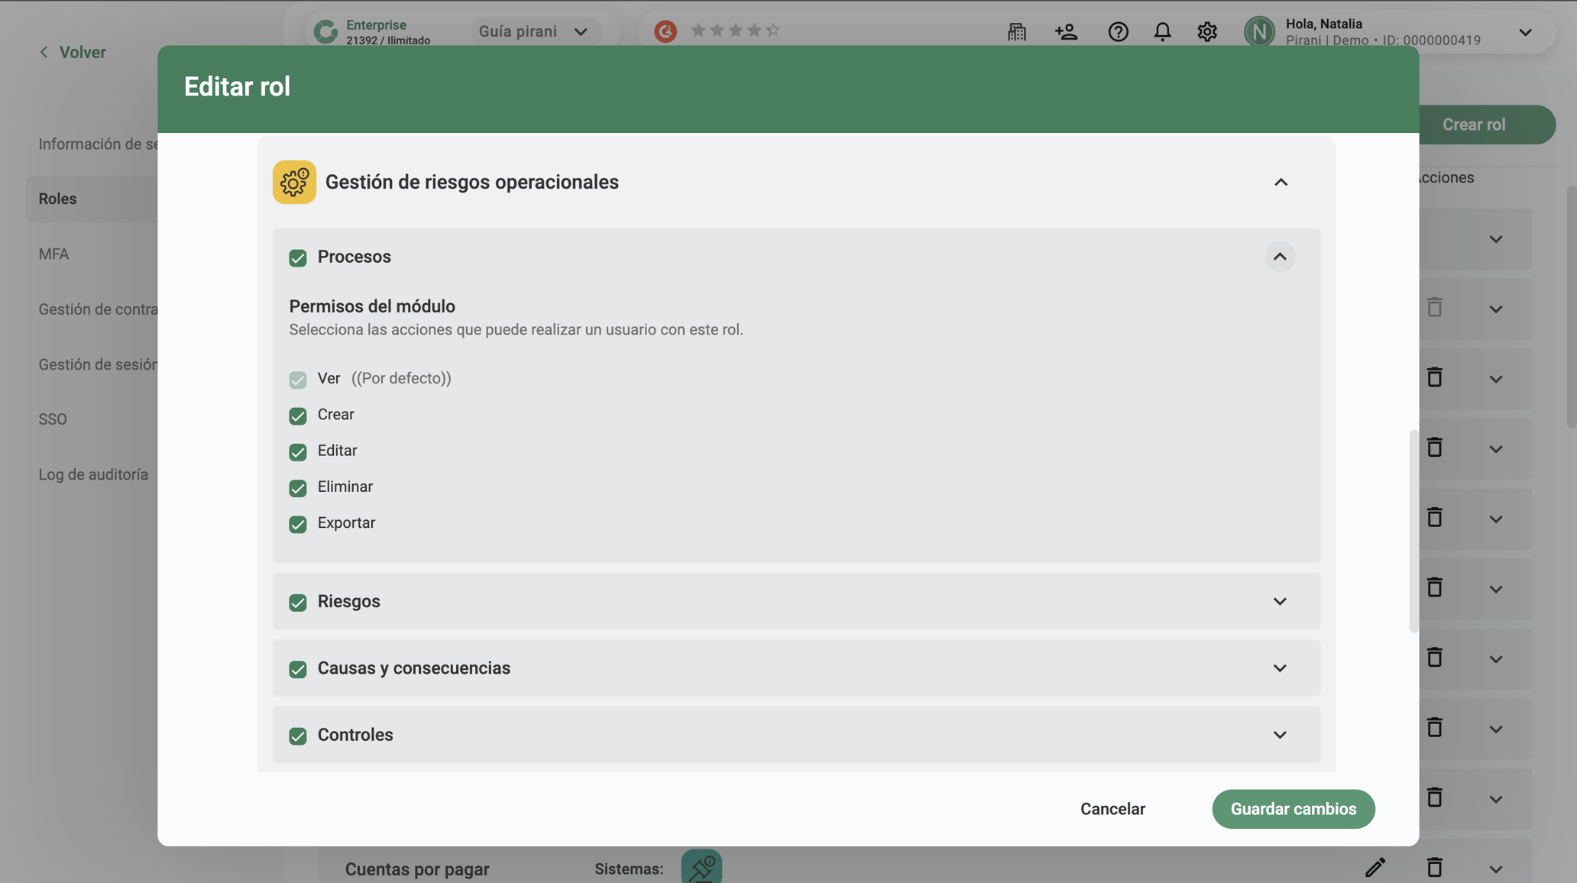The image size is (1577, 883).
Task: Uncheck the Editar permission
Action: [298, 451]
